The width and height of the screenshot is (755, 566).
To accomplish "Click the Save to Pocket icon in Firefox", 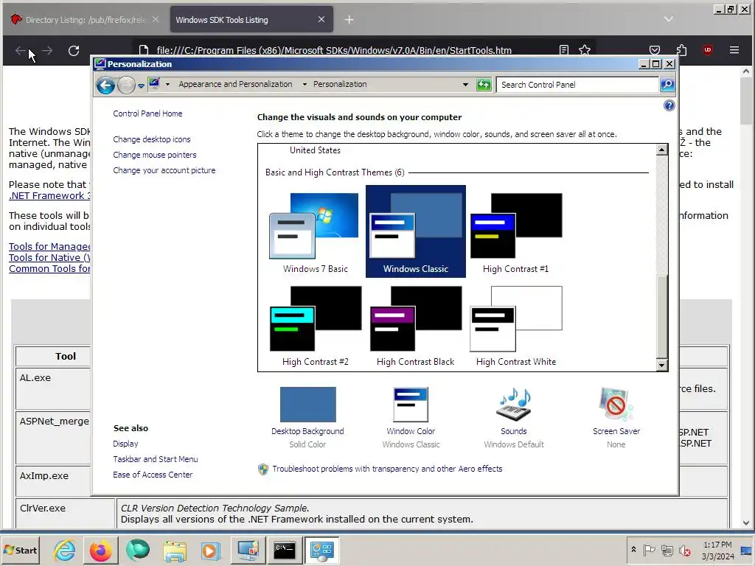I will [655, 50].
